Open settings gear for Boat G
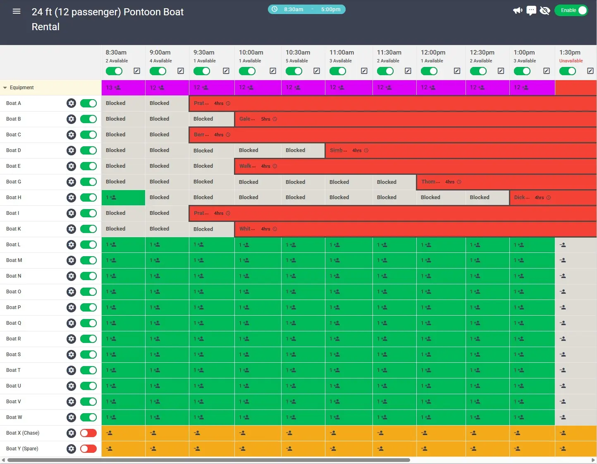Screen dimensions: 597x464 (71, 182)
